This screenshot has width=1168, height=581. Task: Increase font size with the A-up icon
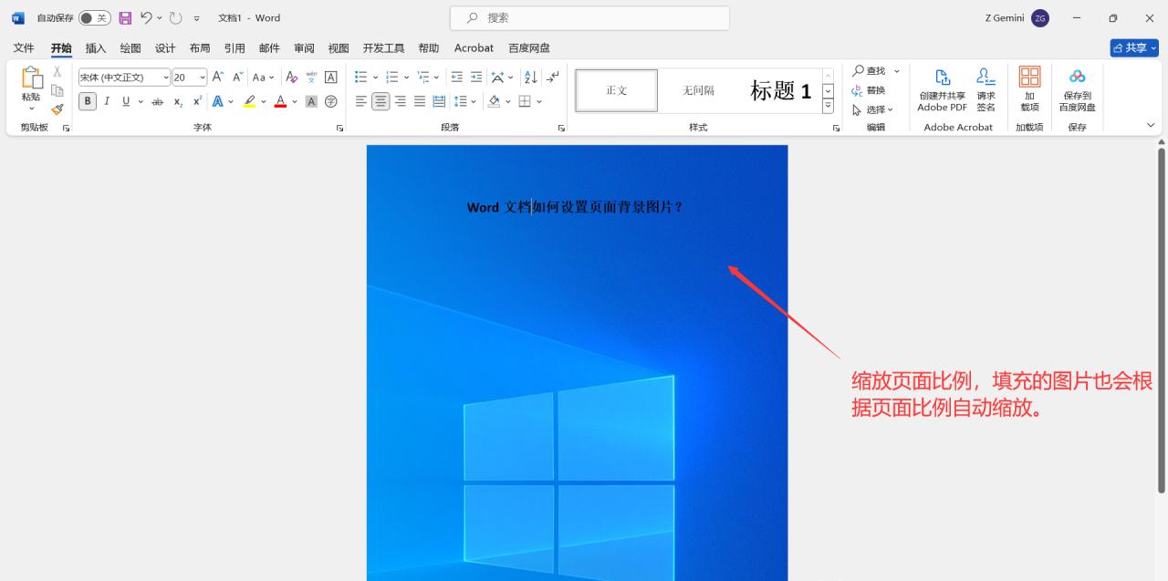click(x=218, y=78)
